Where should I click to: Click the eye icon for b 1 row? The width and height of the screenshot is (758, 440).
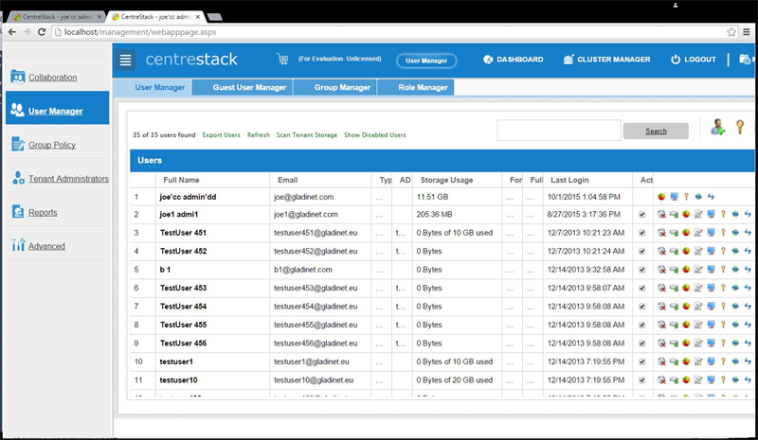(735, 270)
